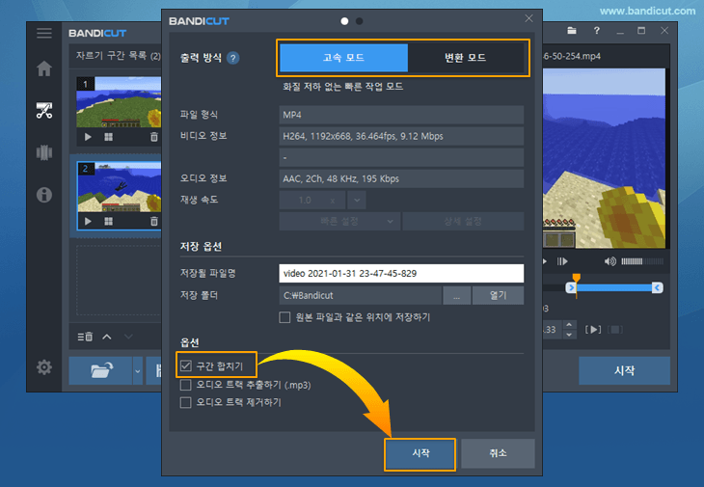Open the hamburger menu in the sidebar
The width and height of the screenshot is (704, 487).
44,33
